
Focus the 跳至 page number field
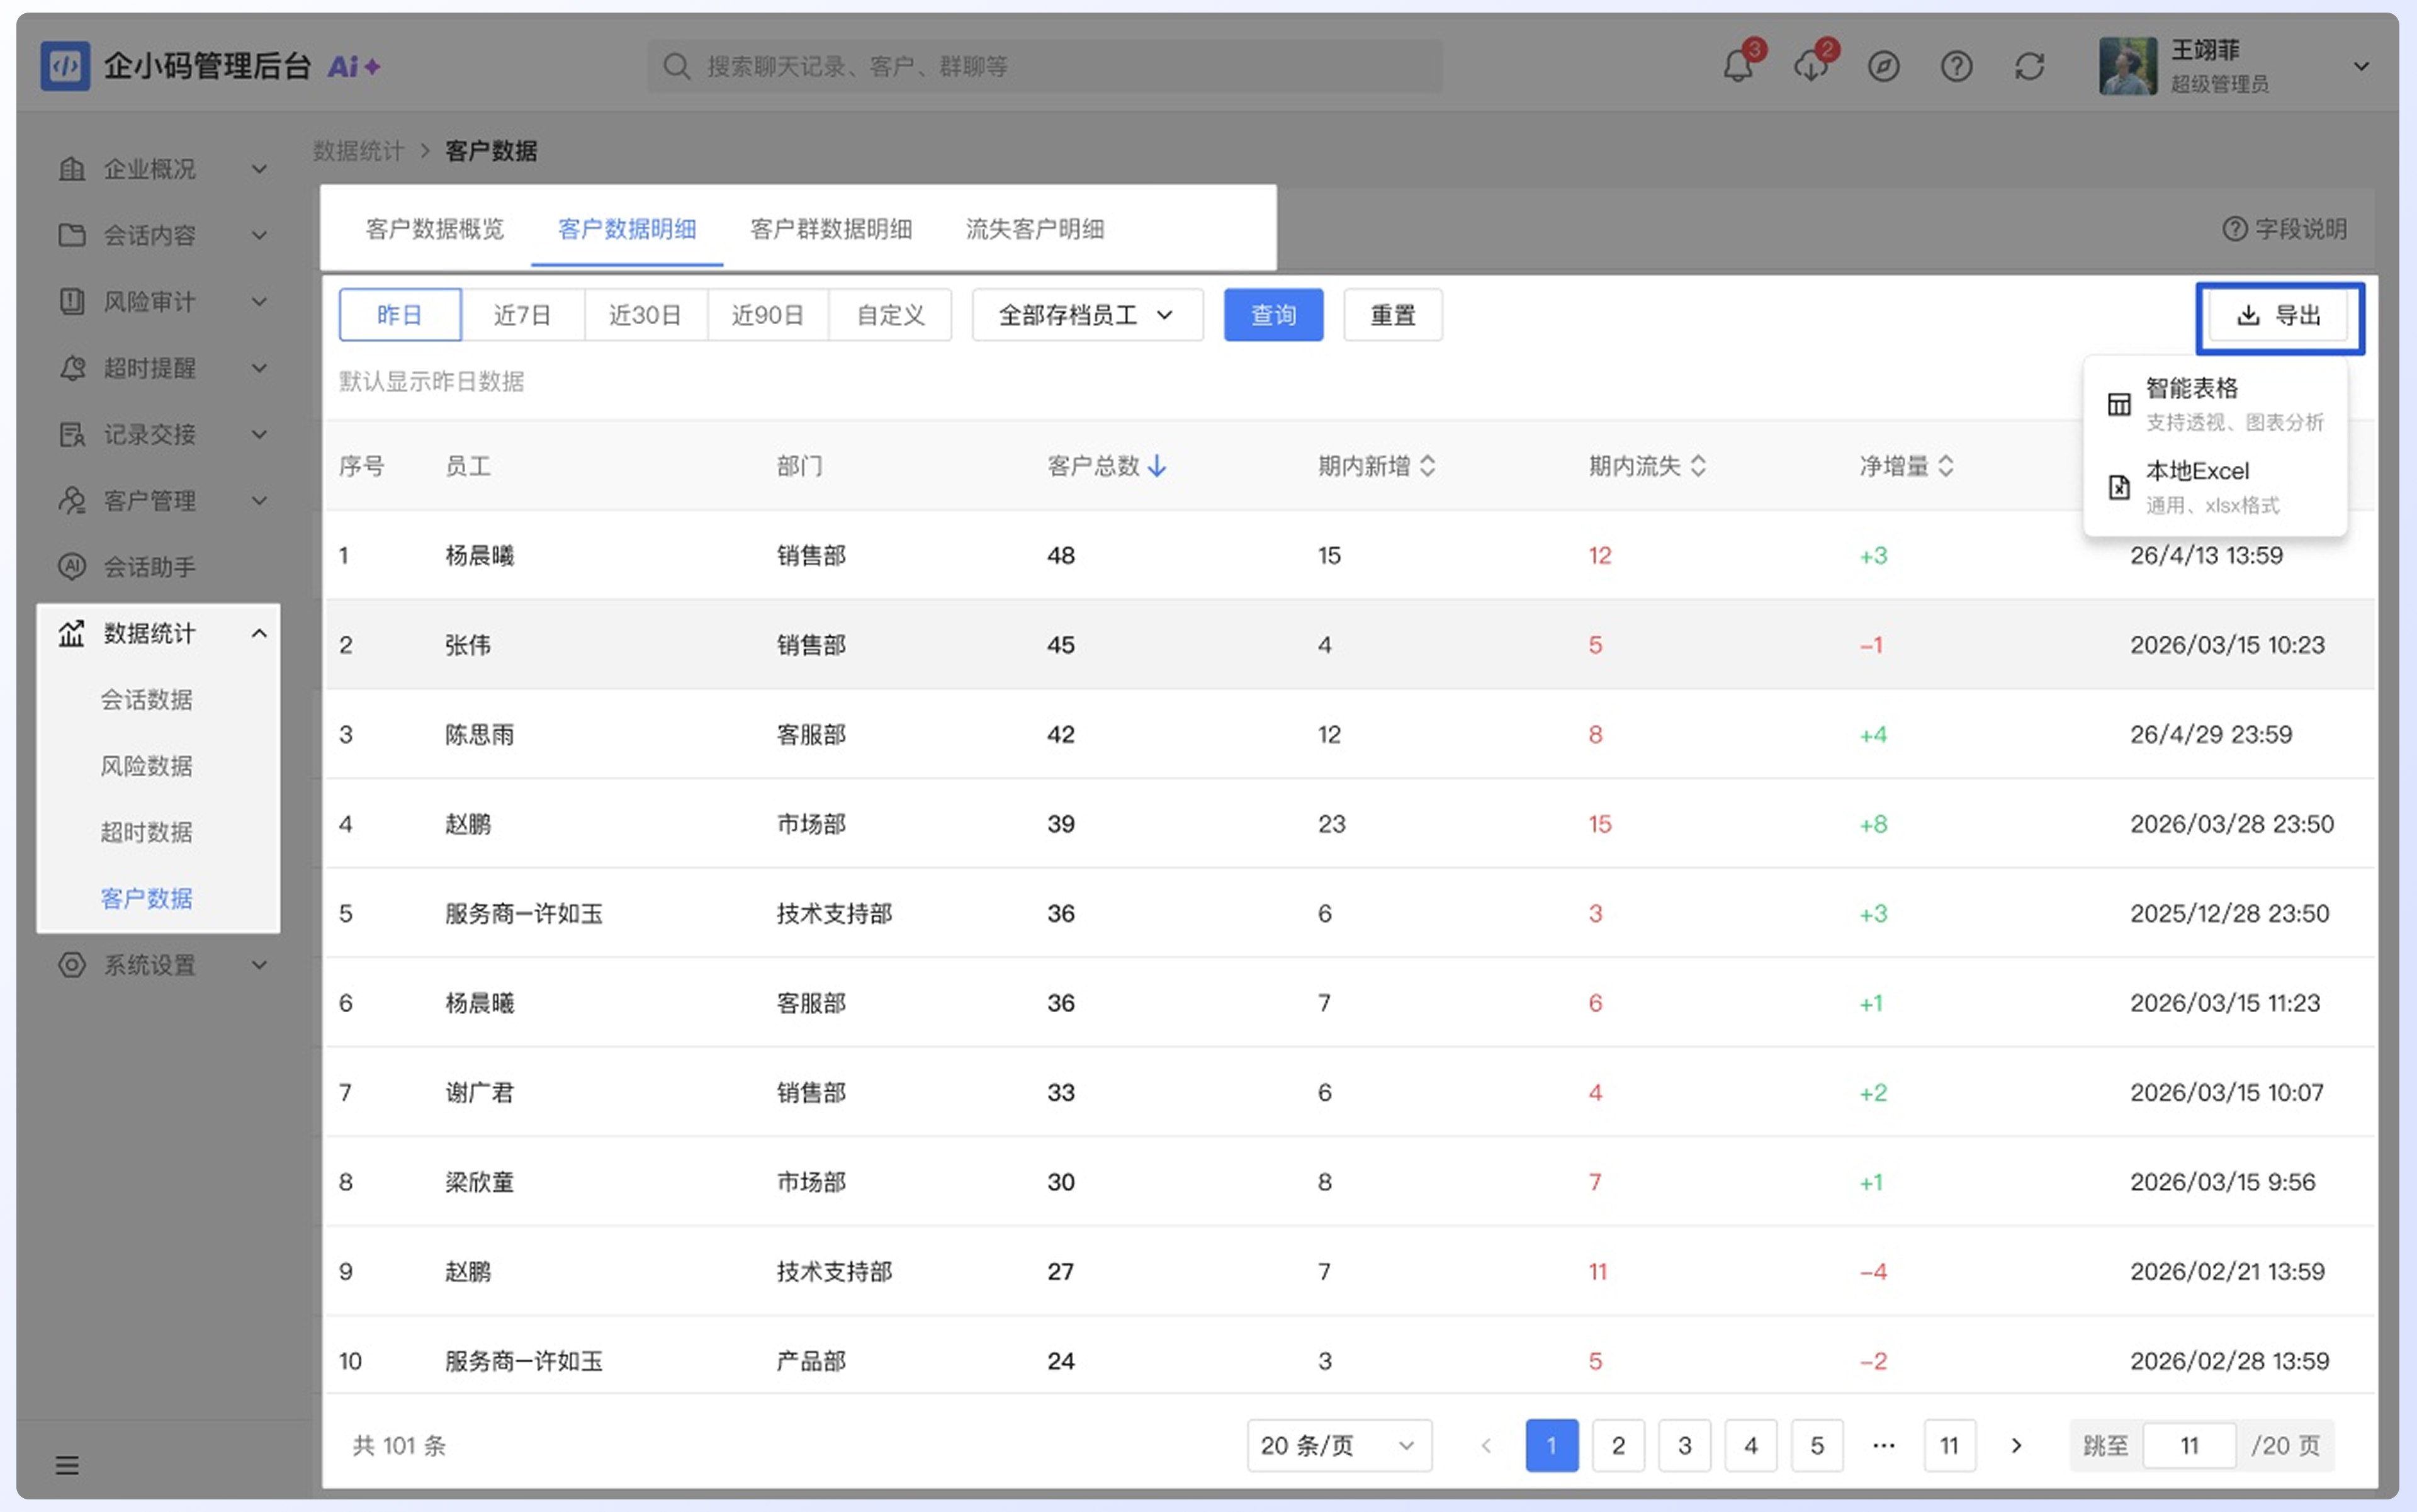(2189, 1445)
